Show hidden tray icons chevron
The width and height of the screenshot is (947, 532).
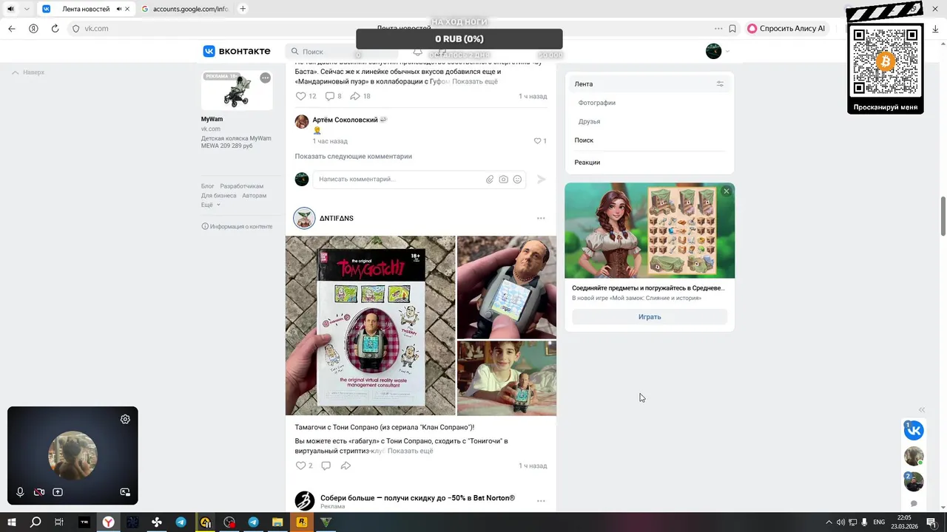click(x=829, y=522)
